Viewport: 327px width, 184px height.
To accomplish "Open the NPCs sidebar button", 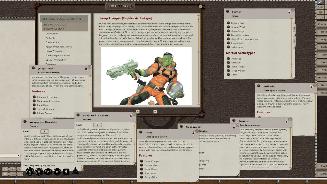I will click(x=322, y=70).
